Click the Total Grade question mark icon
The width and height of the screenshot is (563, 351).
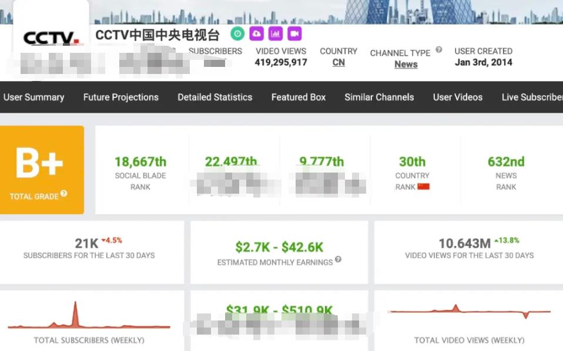point(64,194)
